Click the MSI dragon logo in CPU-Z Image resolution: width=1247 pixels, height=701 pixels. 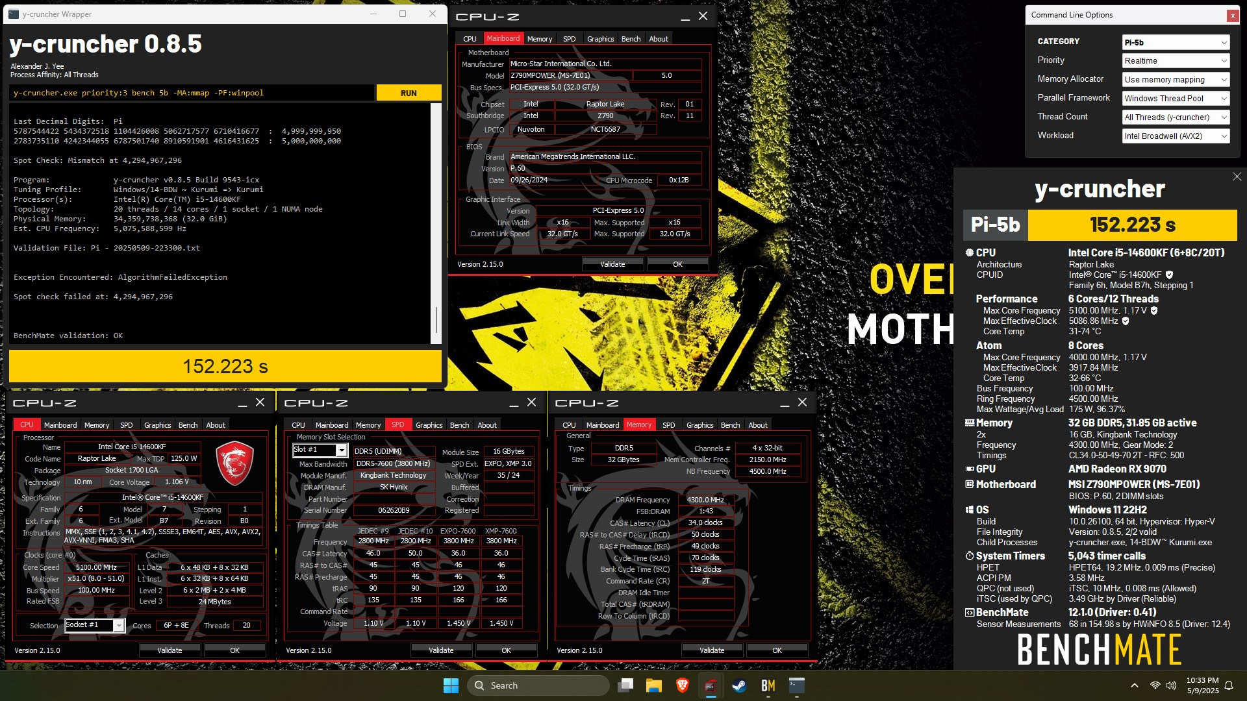coord(234,463)
